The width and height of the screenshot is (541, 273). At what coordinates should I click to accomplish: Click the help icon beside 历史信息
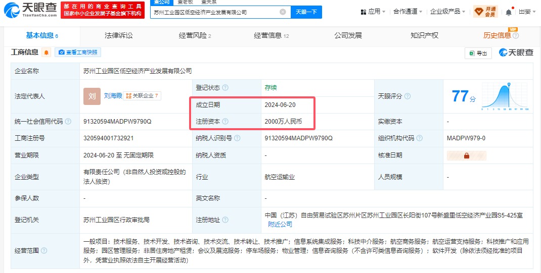[x=516, y=36]
